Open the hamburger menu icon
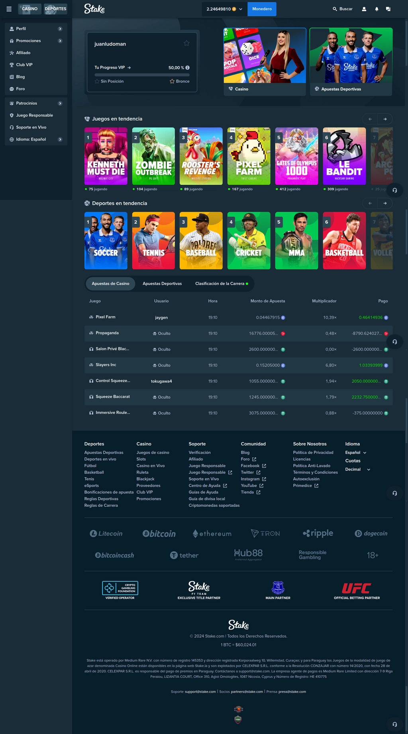 coord(9,9)
